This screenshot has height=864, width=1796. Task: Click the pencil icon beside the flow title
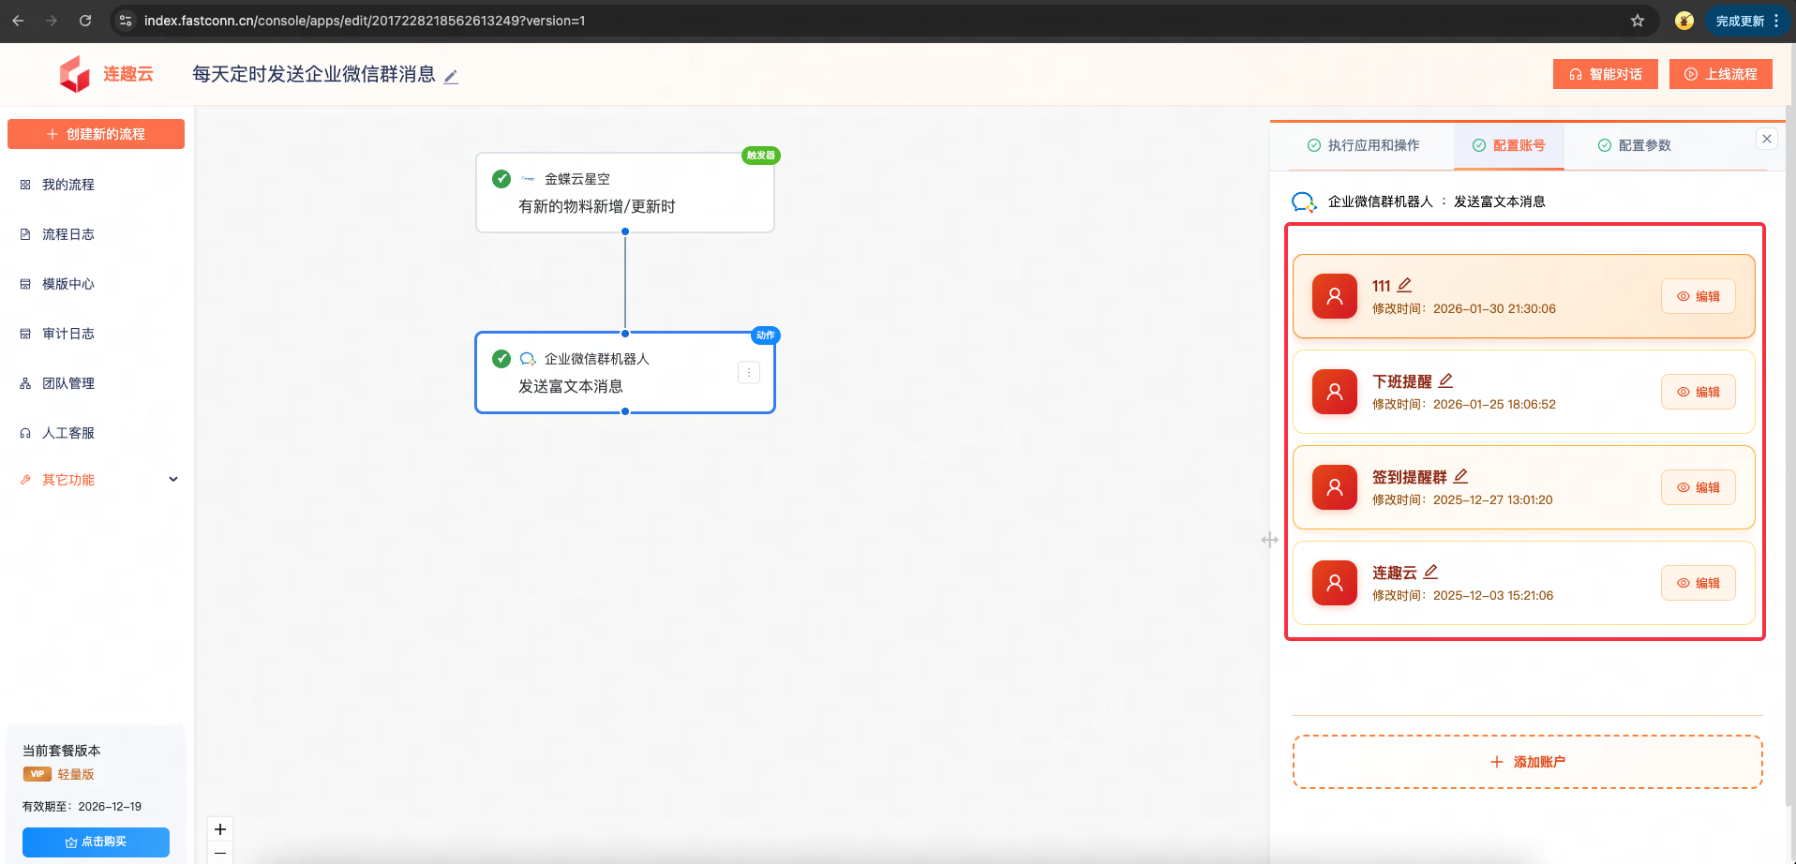(x=451, y=77)
